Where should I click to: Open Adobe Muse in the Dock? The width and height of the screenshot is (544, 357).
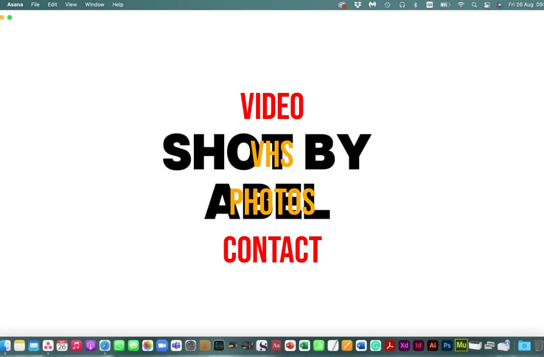click(x=461, y=345)
